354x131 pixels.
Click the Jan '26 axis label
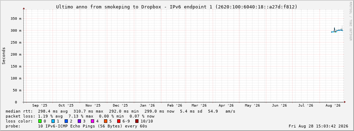147,106
